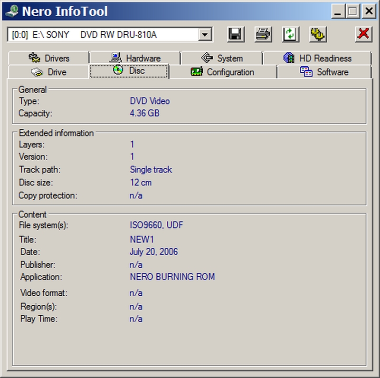380x378 pixels.
Task: Click the 'Publisher:' label
Action: pyautogui.click(x=38, y=264)
